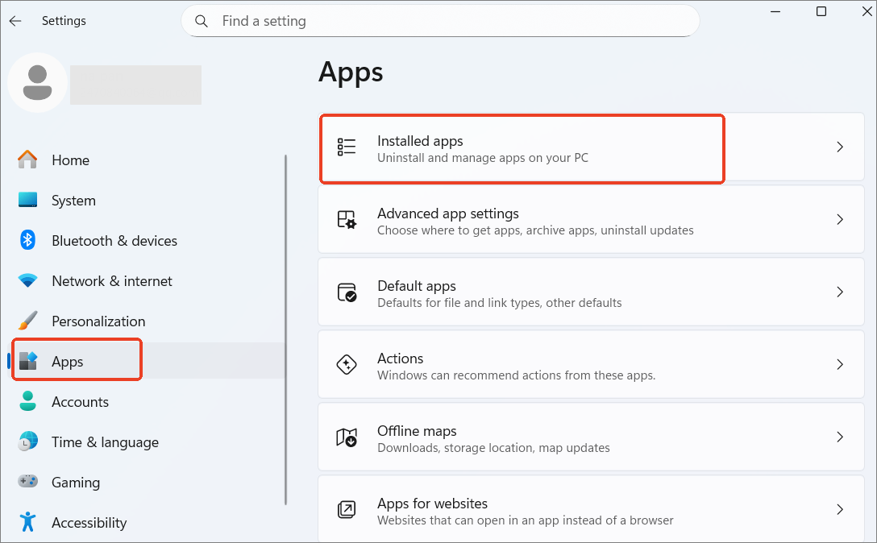The width and height of the screenshot is (877, 543).
Task: Select Time & language in sidebar
Action: point(105,442)
